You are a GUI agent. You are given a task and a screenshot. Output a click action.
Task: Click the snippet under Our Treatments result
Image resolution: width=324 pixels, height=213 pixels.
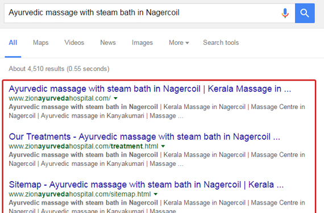click(x=157, y=159)
